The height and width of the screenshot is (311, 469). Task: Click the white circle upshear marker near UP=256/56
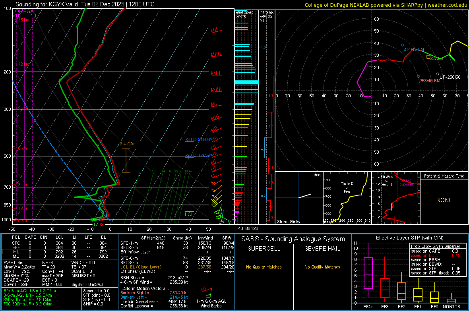click(438, 74)
